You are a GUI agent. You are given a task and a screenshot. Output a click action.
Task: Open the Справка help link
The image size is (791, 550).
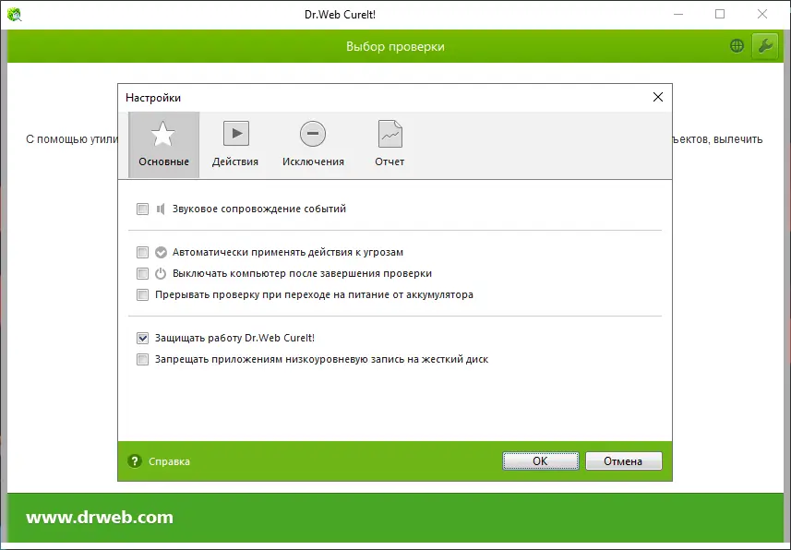169,461
